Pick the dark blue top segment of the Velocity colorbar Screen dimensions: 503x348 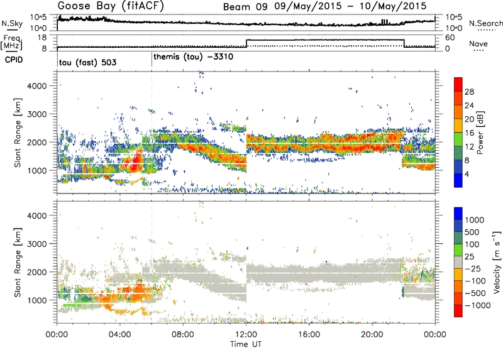point(458,214)
